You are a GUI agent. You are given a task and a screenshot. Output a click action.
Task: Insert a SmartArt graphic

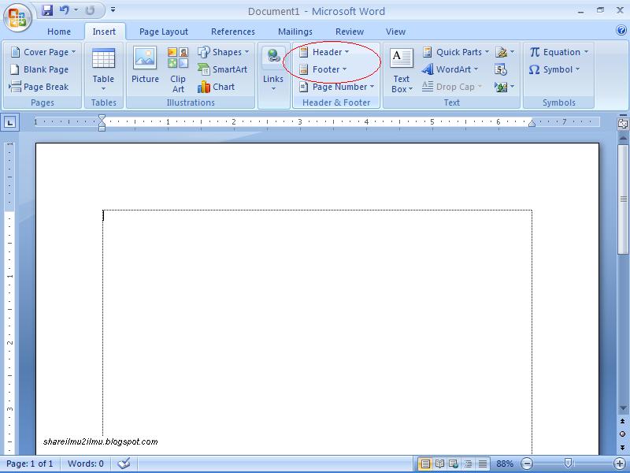coord(222,69)
